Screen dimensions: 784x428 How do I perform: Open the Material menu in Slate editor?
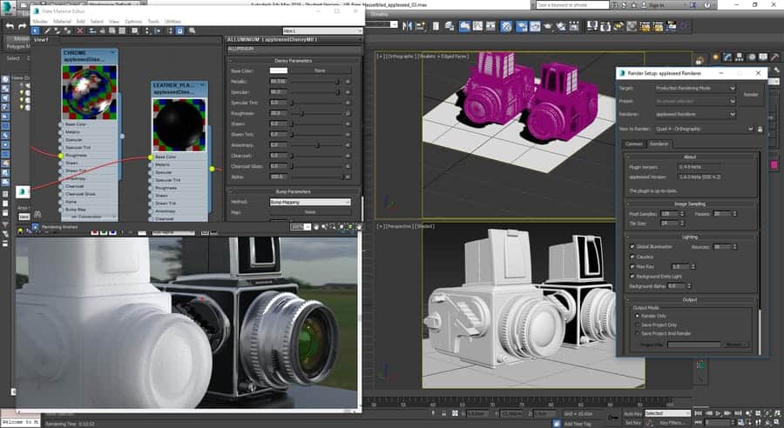[62, 22]
